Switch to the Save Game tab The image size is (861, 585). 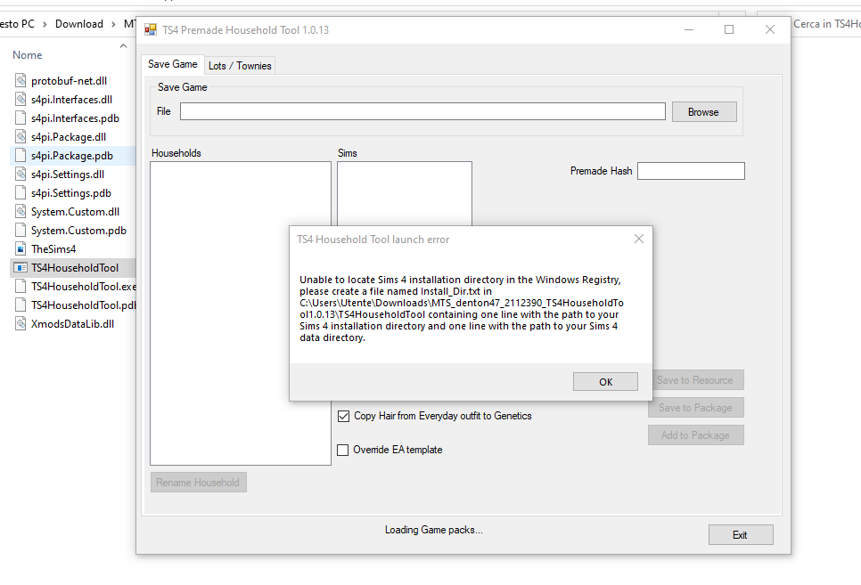[172, 64]
